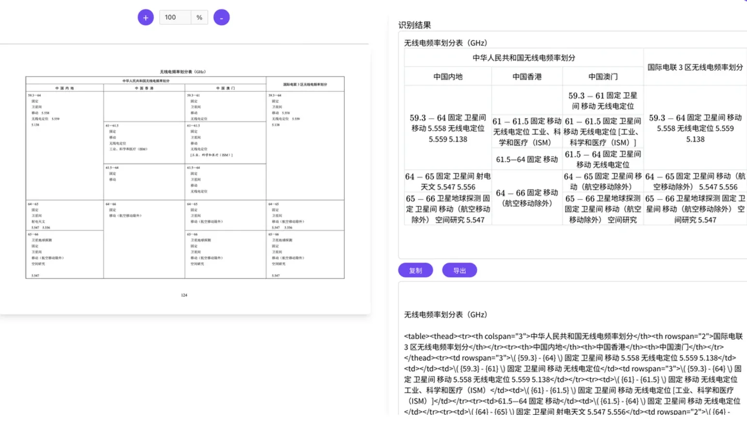Select the 国际电联 3 区无线电频率划分 header cell

[x=695, y=67]
